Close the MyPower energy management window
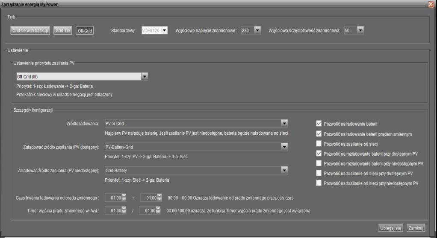 click(431, 4)
